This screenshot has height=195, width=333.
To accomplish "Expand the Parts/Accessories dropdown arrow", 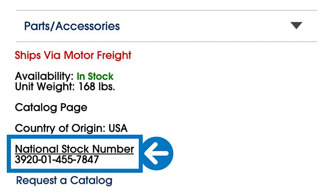I will [297, 25].
